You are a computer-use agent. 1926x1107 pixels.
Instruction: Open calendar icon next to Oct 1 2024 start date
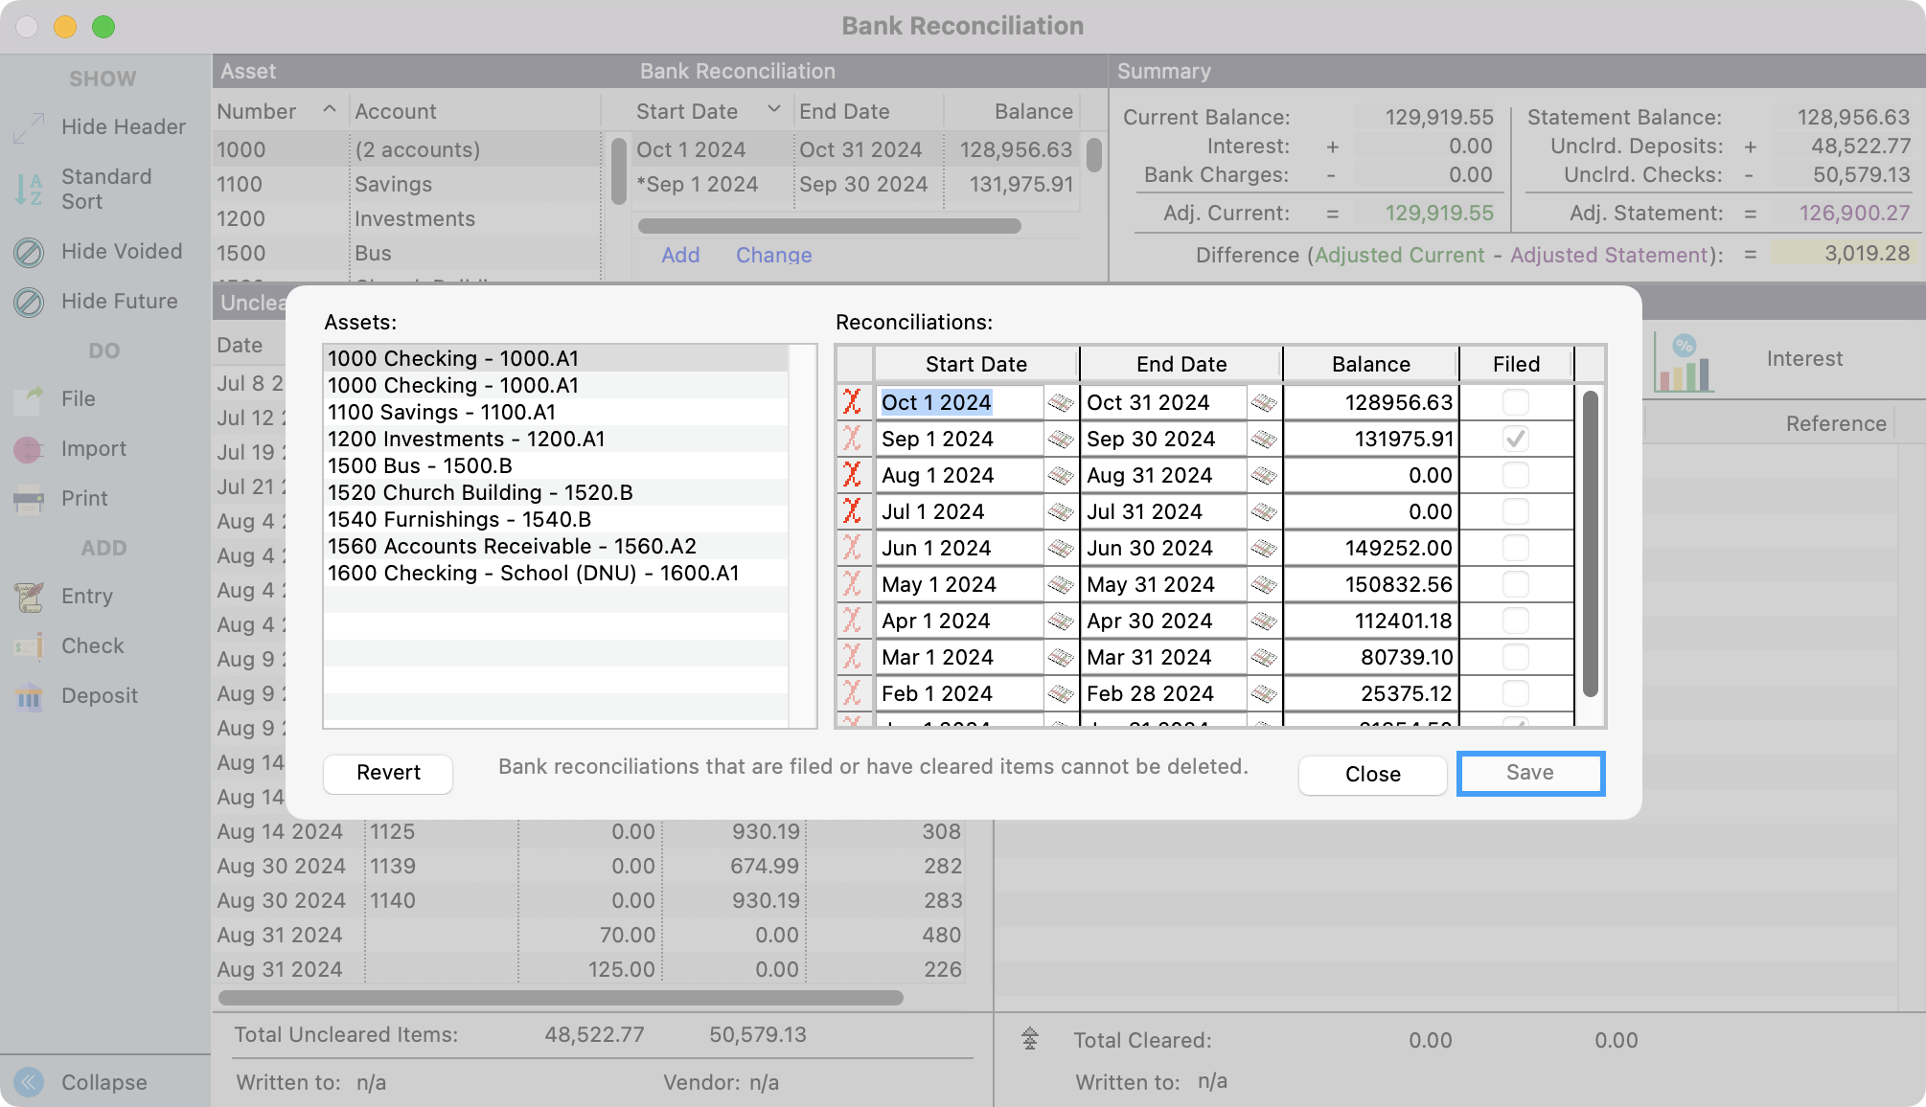click(1060, 403)
